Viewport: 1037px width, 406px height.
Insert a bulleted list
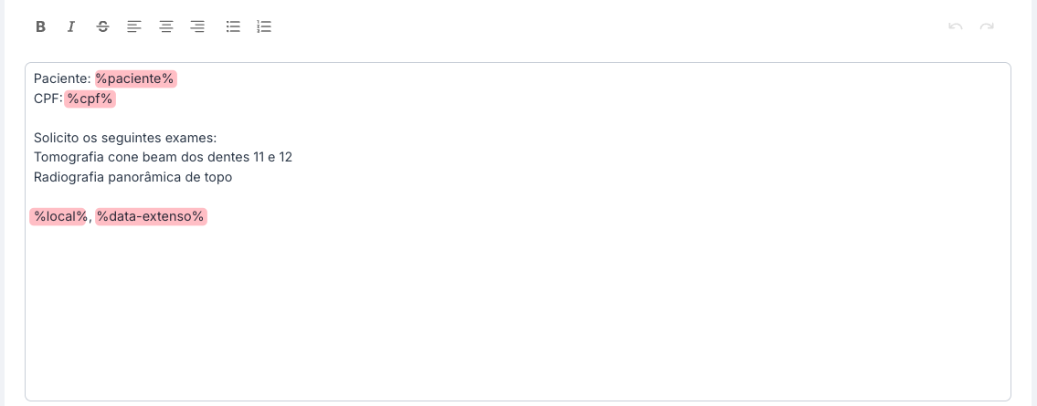click(x=233, y=26)
